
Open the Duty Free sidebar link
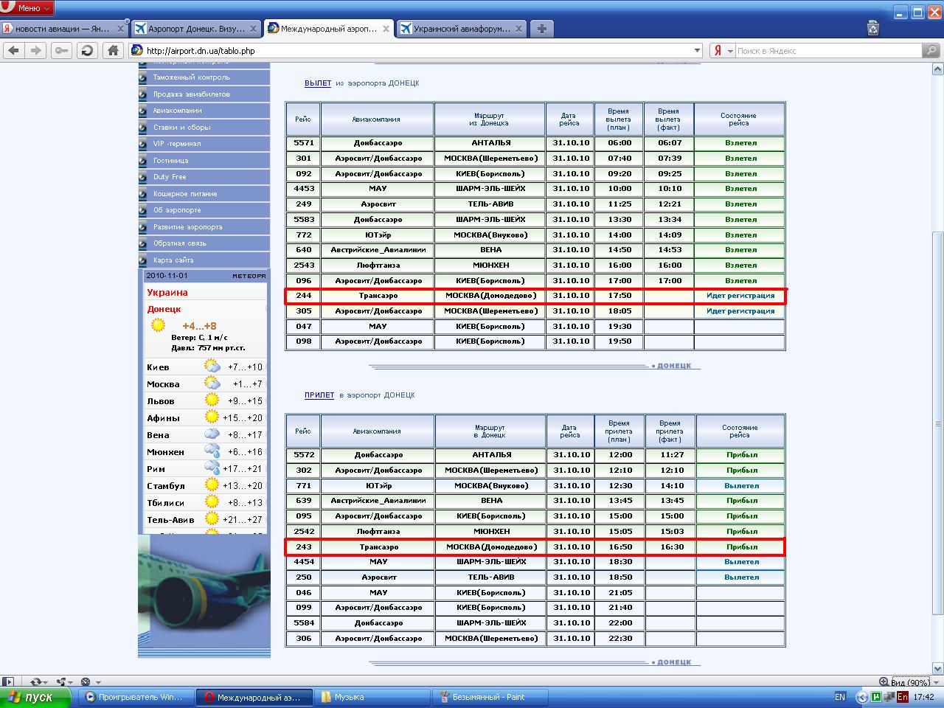[x=170, y=177]
